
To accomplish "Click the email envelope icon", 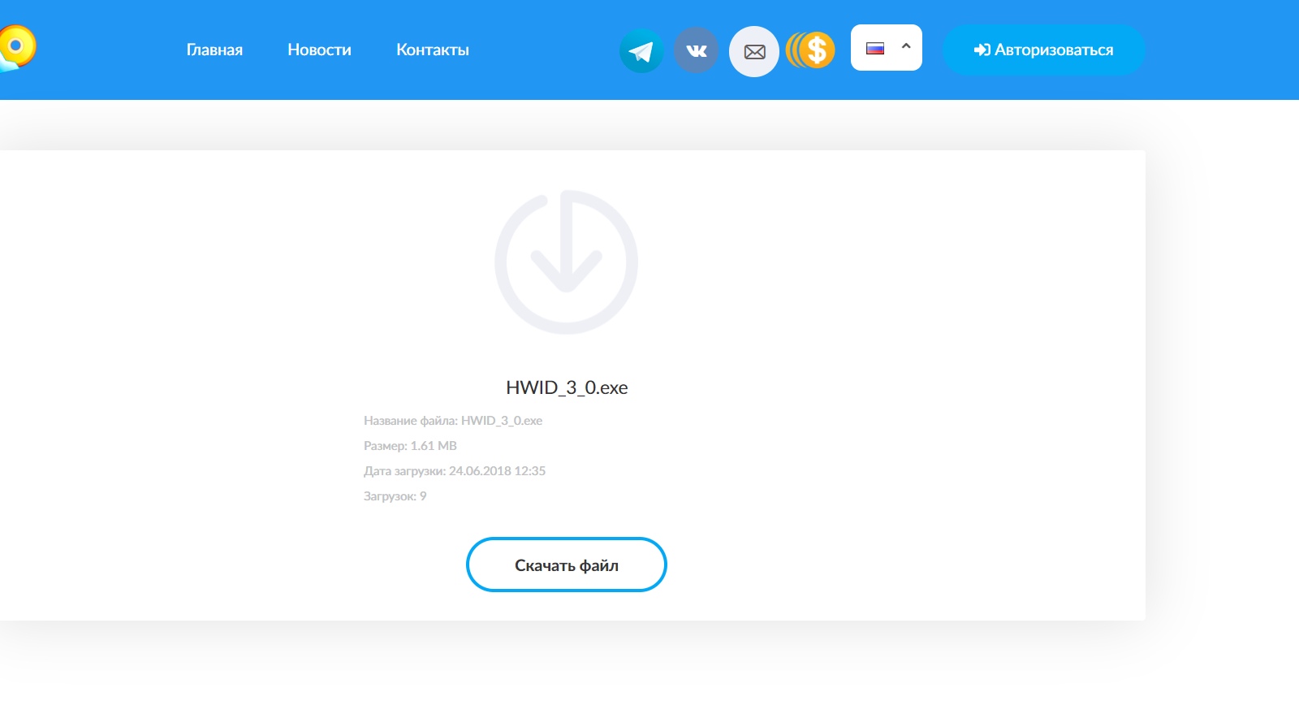I will pyautogui.click(x=754, y=51).
